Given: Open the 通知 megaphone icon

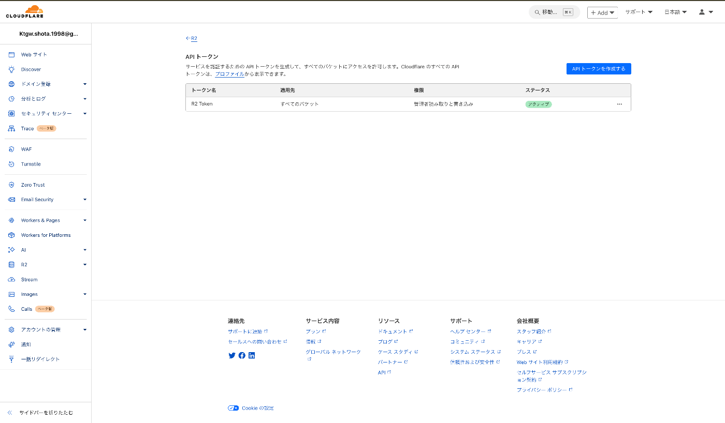Looking at the screenshot, I should tap(11, 344).
